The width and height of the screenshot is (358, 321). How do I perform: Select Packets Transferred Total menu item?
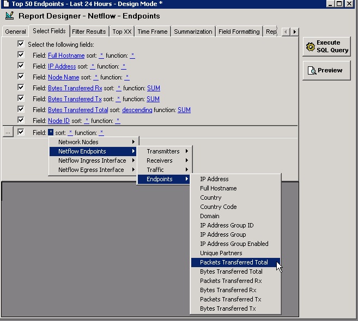(x=235, y=262)
